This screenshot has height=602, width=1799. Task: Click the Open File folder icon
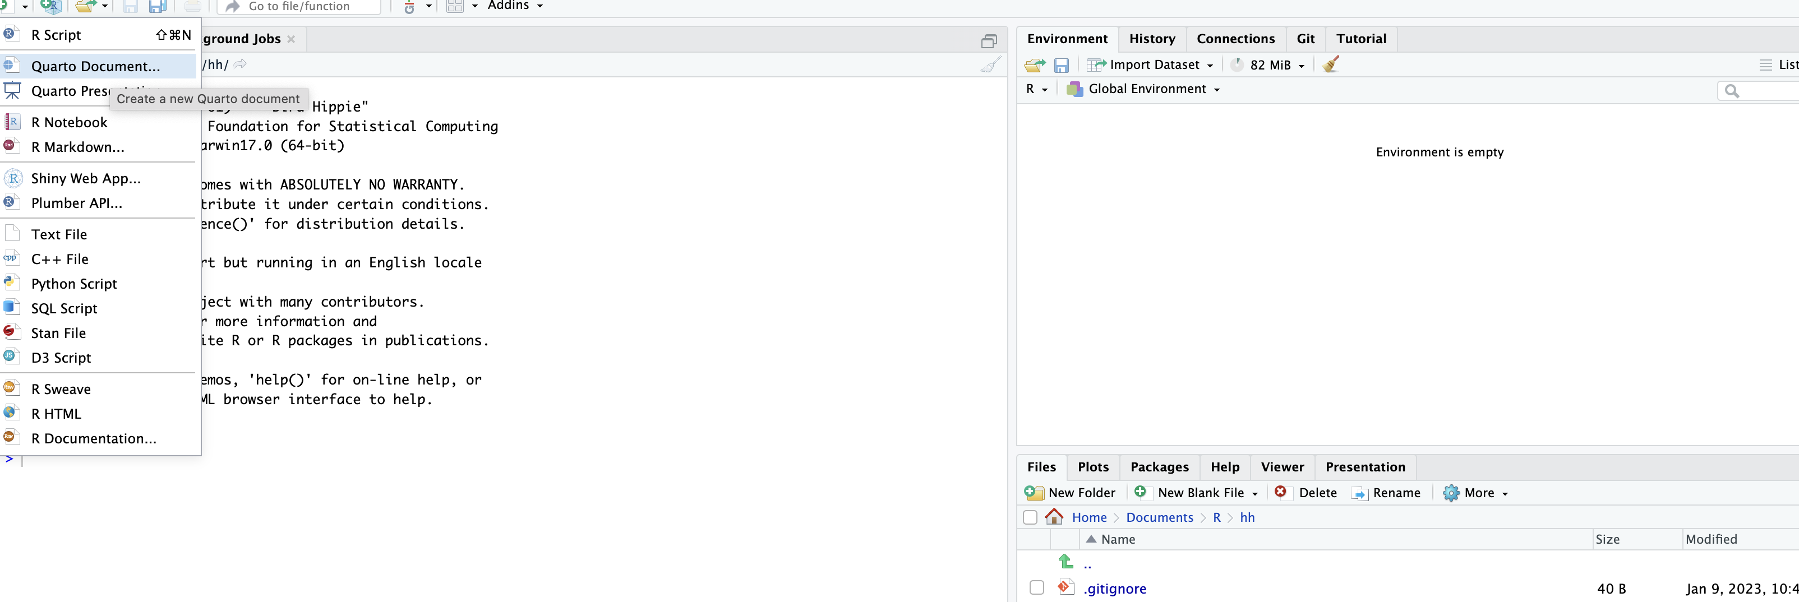click(85, 6)
